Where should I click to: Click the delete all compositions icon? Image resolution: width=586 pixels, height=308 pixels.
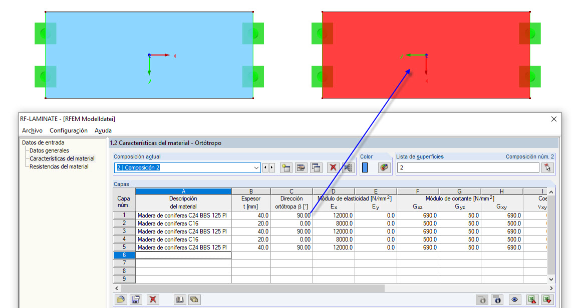tap(348, 168)
